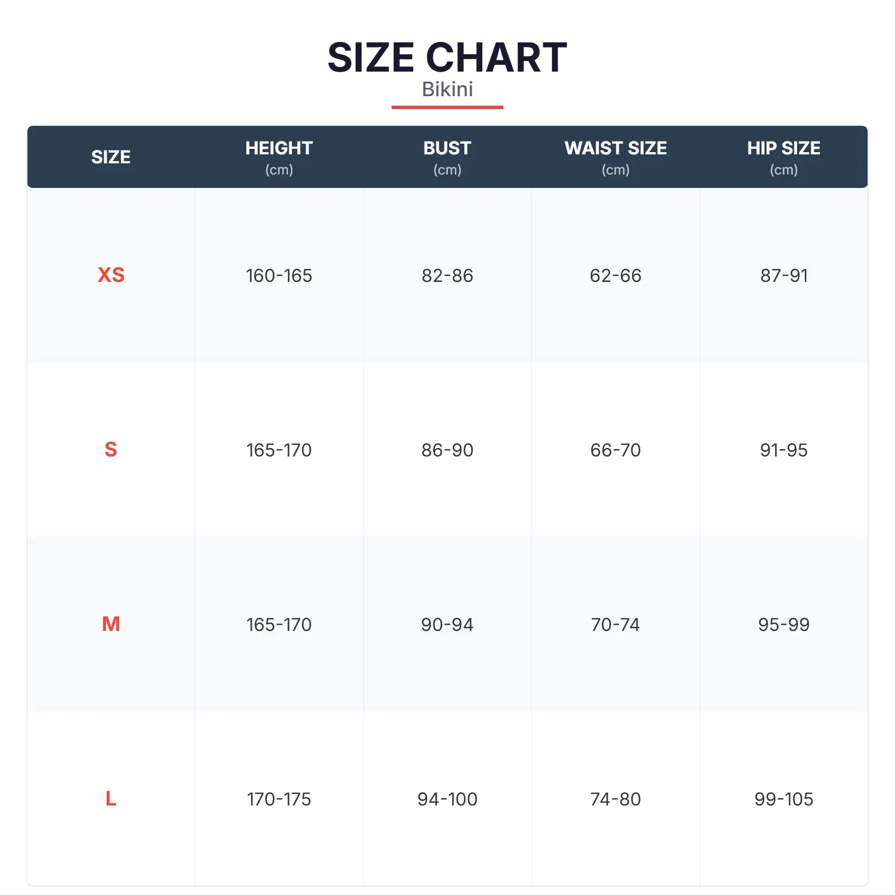Click the 66-70 waist cell
Image resolution: width=895 pixels, height=895 pixels.
point(615,450)
